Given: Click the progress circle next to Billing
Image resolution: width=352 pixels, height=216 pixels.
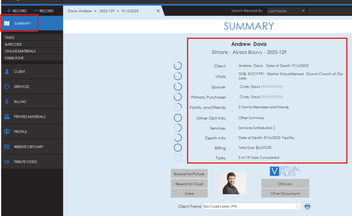Looking at the screenshot, I should (x=178, y=148).
